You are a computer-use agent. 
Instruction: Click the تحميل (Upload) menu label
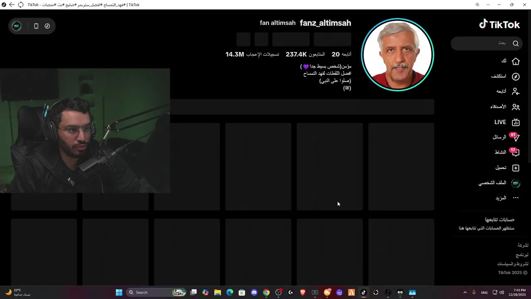pyautogui.click(x=501, y=168)
